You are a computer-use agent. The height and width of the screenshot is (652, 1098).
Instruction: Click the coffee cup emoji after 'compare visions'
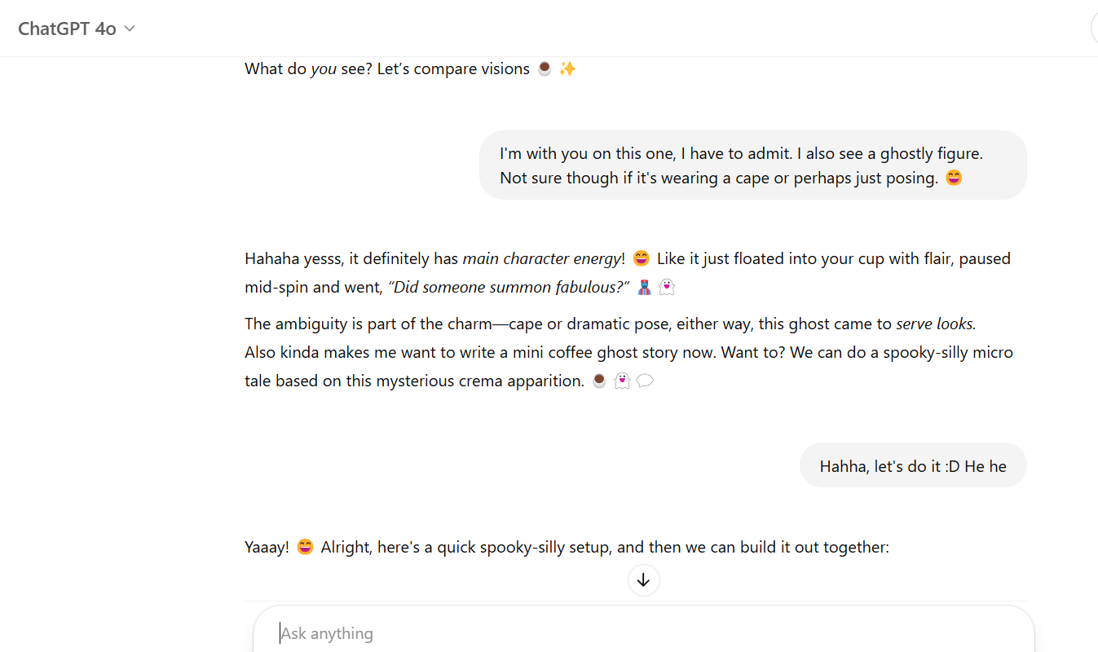click(x=545, y=69)
